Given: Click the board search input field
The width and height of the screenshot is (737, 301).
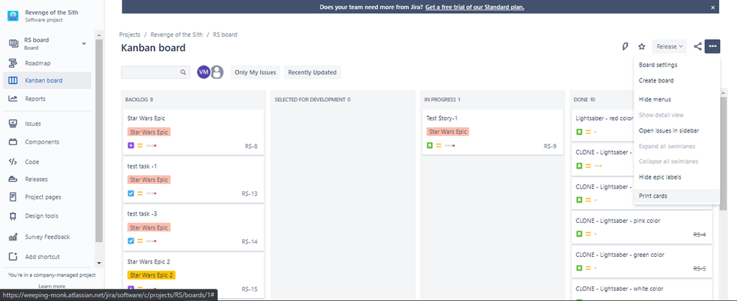Looking at the screenshot, I should [x=156, y=72].
